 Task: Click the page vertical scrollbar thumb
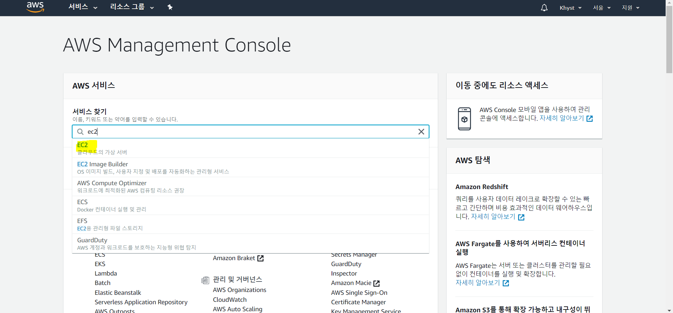(669, 40)
